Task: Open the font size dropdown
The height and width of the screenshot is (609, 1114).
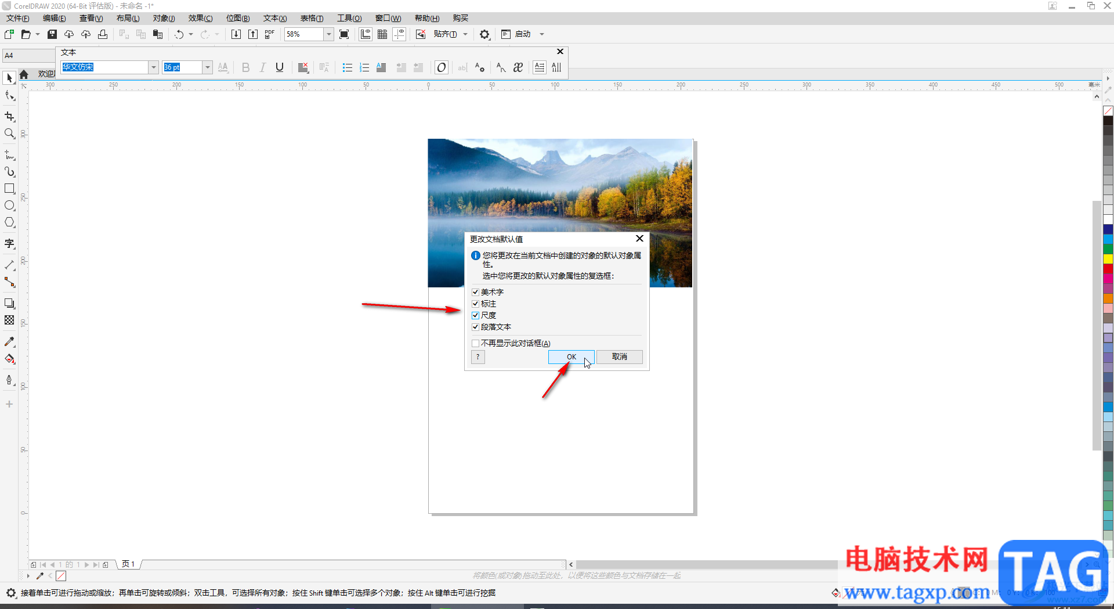Action: (x=207, y=67)
